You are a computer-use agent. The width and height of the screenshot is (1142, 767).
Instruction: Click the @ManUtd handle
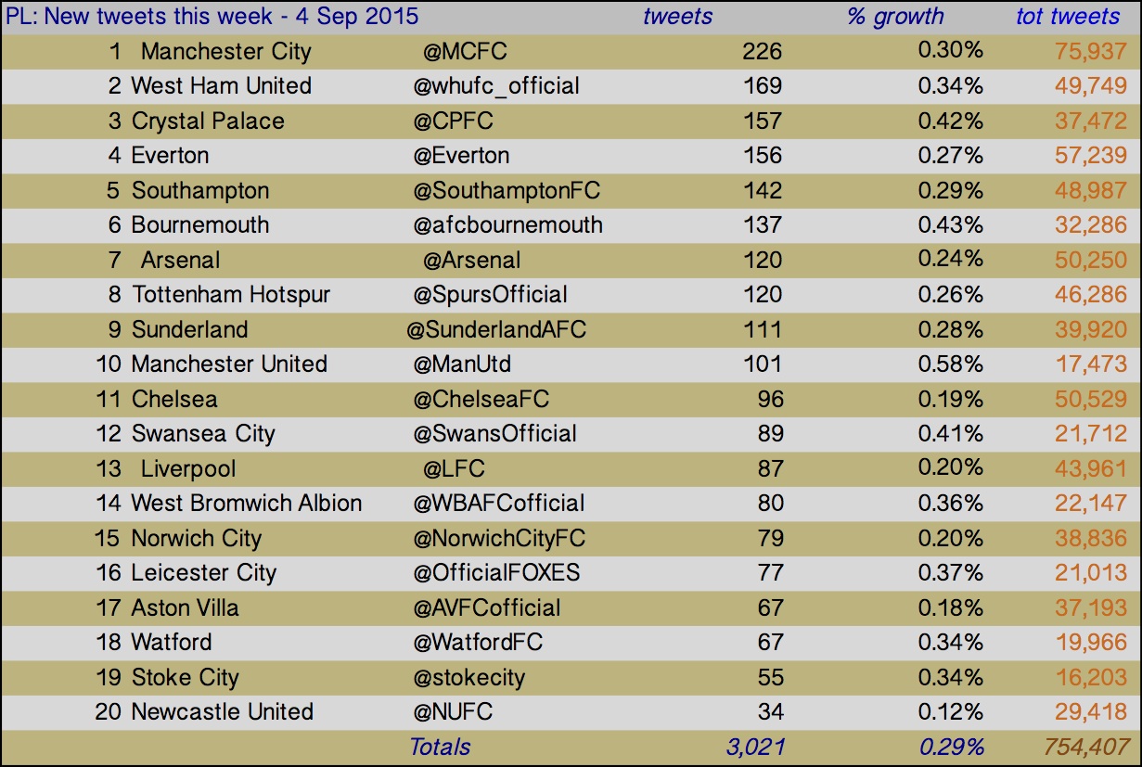462,364
